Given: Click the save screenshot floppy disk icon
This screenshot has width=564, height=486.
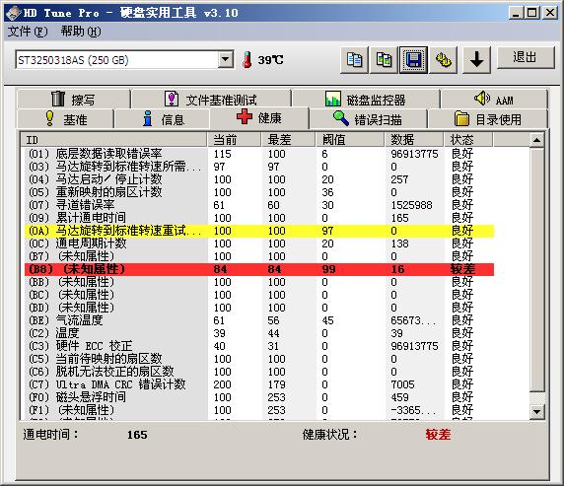Looking at the screenshot, I should (413, 60).
